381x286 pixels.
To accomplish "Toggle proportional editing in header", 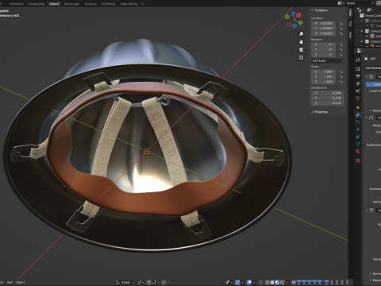I will (164, 282).
